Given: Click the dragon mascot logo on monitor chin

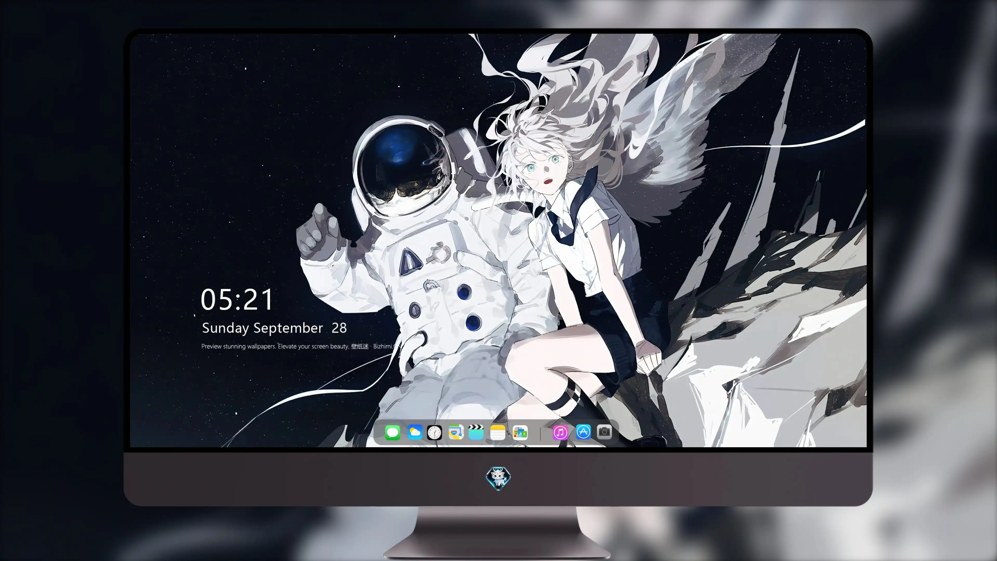Looking at the screenshot, I should point(498,478).
